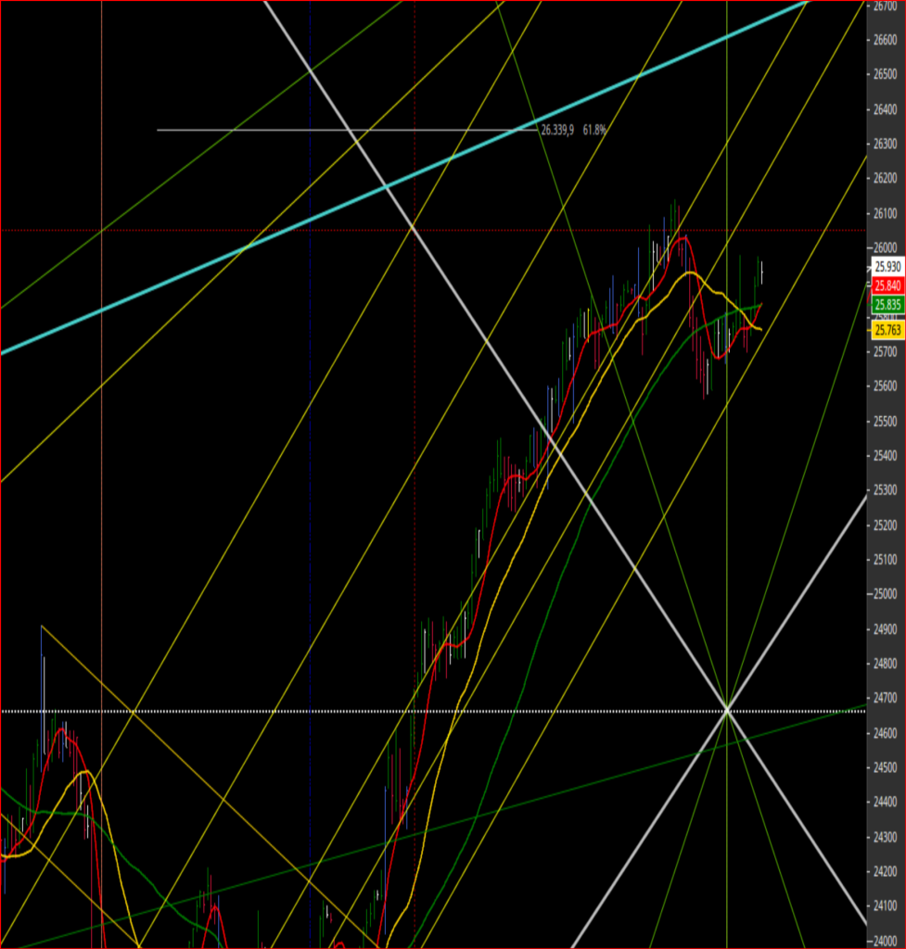Select the 24200 price axis label
Image resolution: width=906 pixels, height=949 pixels.
point(886,871)
